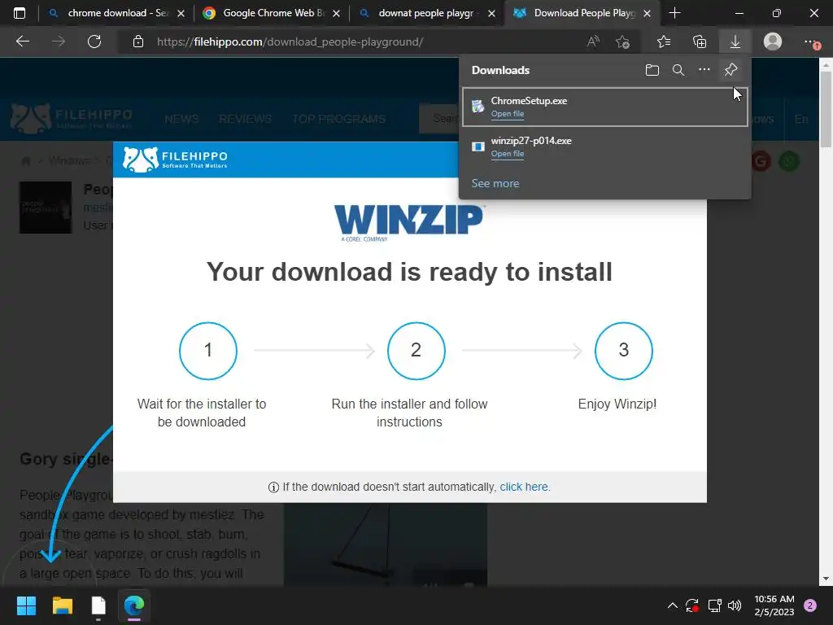The image size is (833, 625).
Task: Open more options in Downloads panel
Action: click(x=704, y=70)
